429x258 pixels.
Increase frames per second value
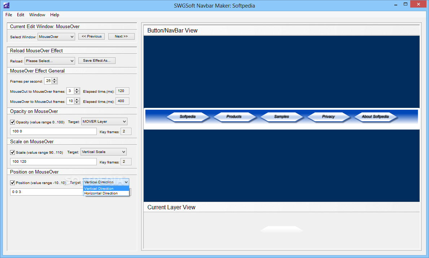point(55,79)
